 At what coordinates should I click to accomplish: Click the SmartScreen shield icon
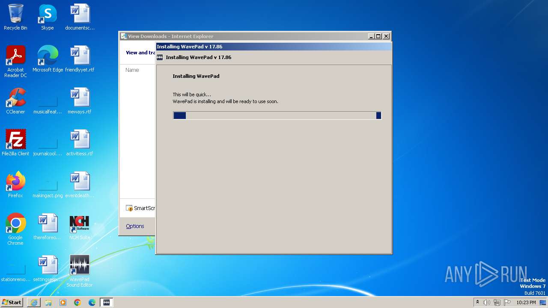click(129, 208)
